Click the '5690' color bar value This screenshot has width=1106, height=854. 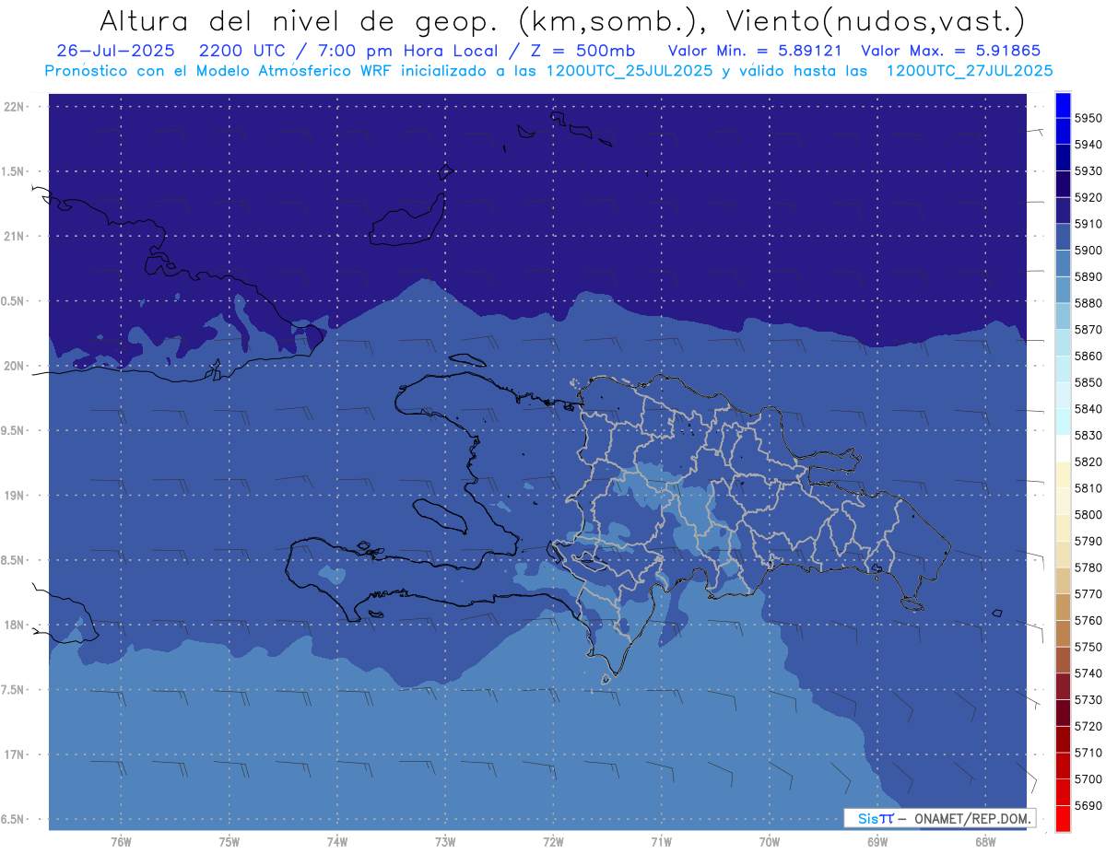(x=1088, y=805)
